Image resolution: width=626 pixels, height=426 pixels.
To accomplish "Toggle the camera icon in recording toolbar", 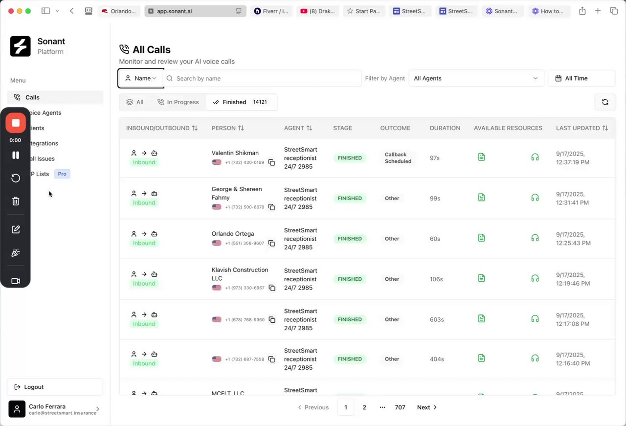I will [x=16, y=281].
